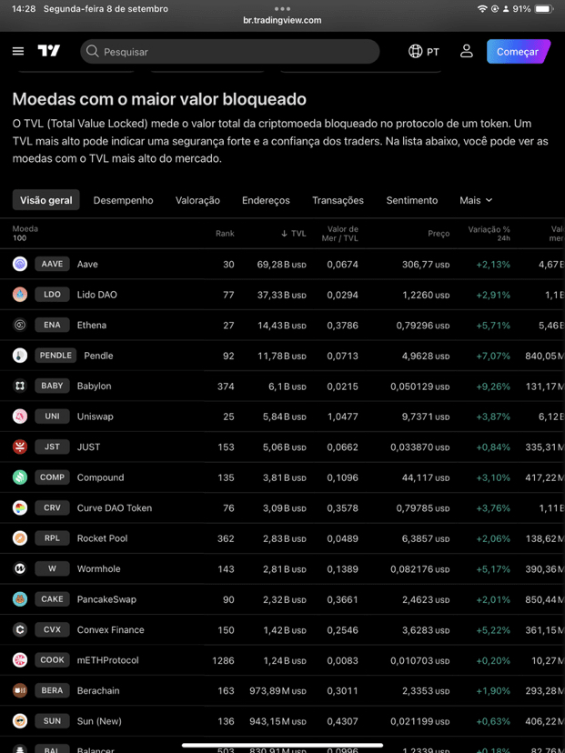The image size is (565, 753).
Task: Open the user profile icon
Action: [466, 52]
